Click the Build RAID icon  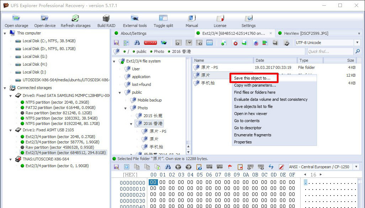coord(106,18)
